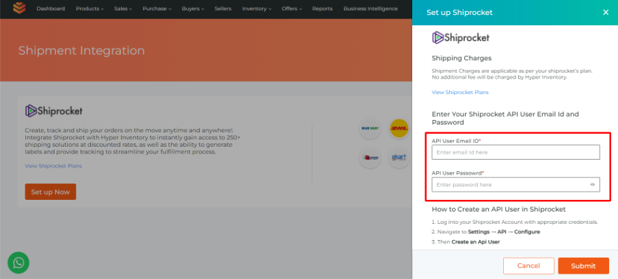Expand the Inventory menu dropdown
Image resolution: width=618 pixels, height=279 pixels.
coord(257,9)
